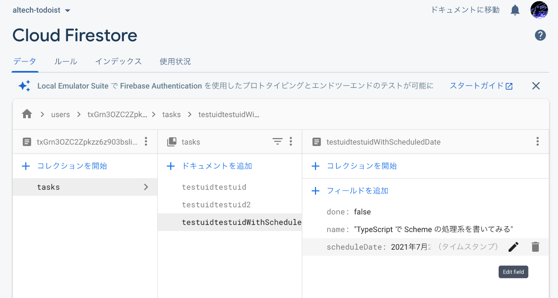Open the スタートガイド link
This screenshot has width=558, height=298.
[481, 86]
